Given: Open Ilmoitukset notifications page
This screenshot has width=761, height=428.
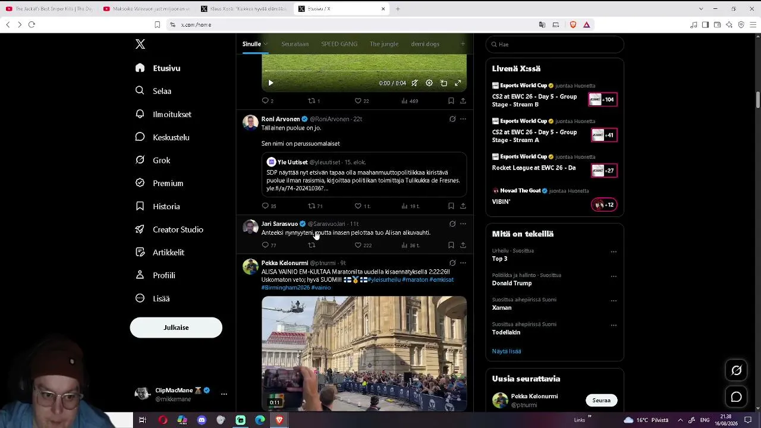Looking at the screenshot, I should coord(163,114).
